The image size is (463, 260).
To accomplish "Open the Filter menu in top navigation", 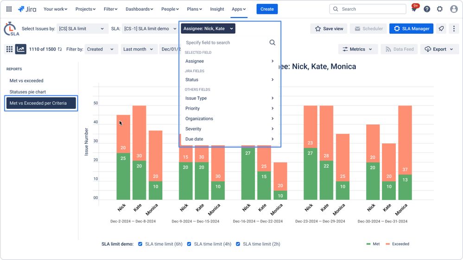I will (110, 9).
